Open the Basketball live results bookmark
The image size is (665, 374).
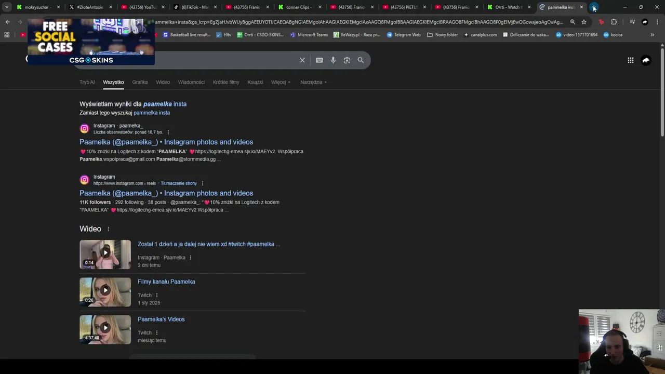coord(186,35)
